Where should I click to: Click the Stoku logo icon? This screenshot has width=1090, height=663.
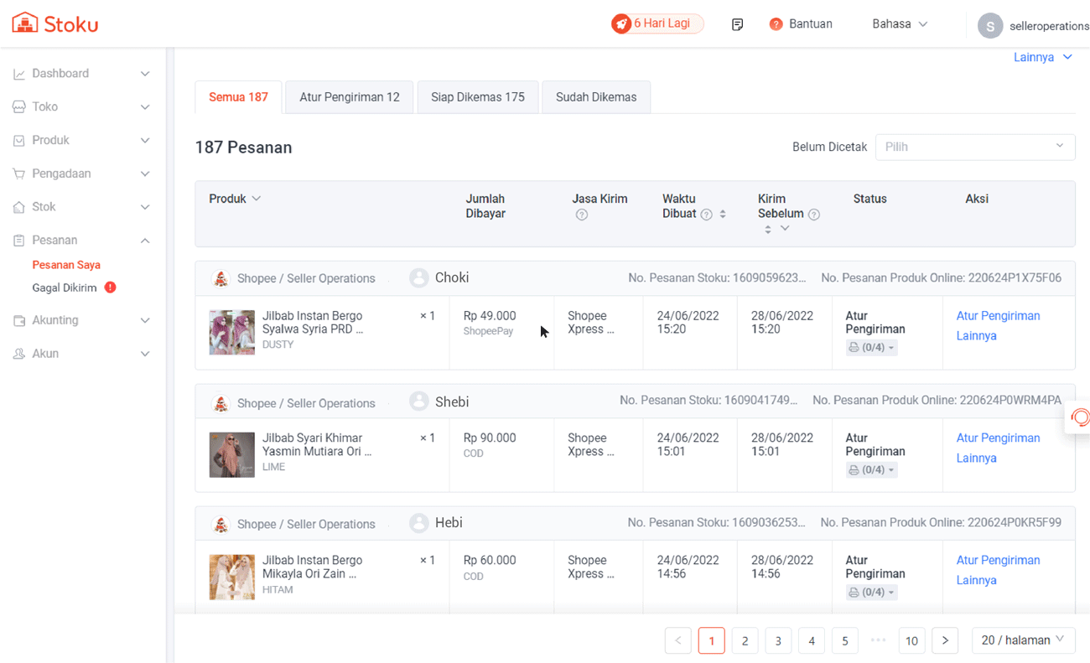click(25, 23)
